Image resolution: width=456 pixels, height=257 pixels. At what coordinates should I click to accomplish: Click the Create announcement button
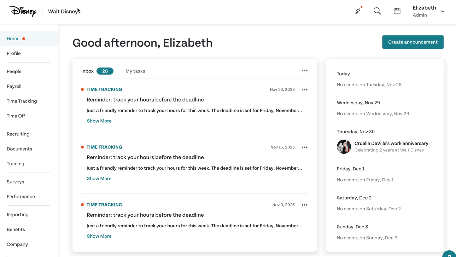point(413,42)
